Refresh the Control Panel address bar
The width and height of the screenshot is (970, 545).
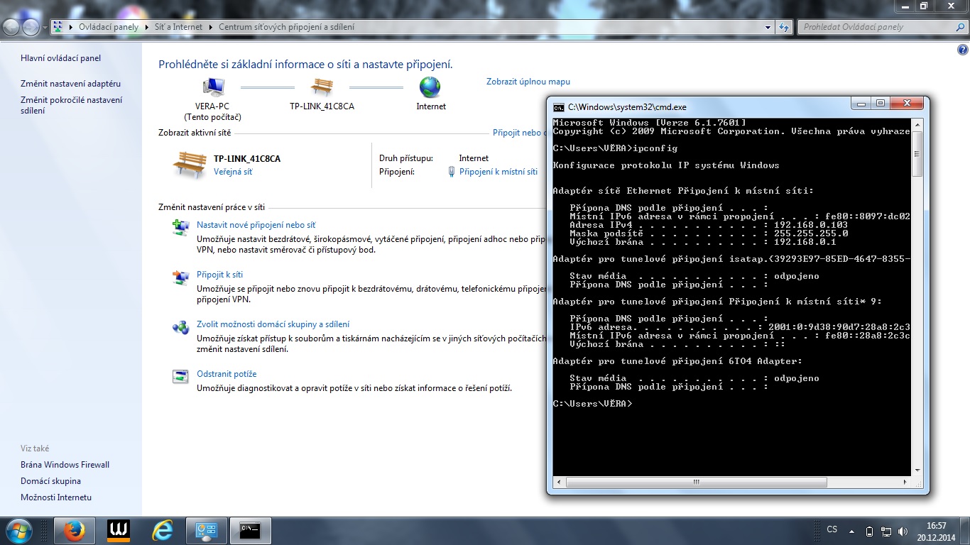(784, 27)
